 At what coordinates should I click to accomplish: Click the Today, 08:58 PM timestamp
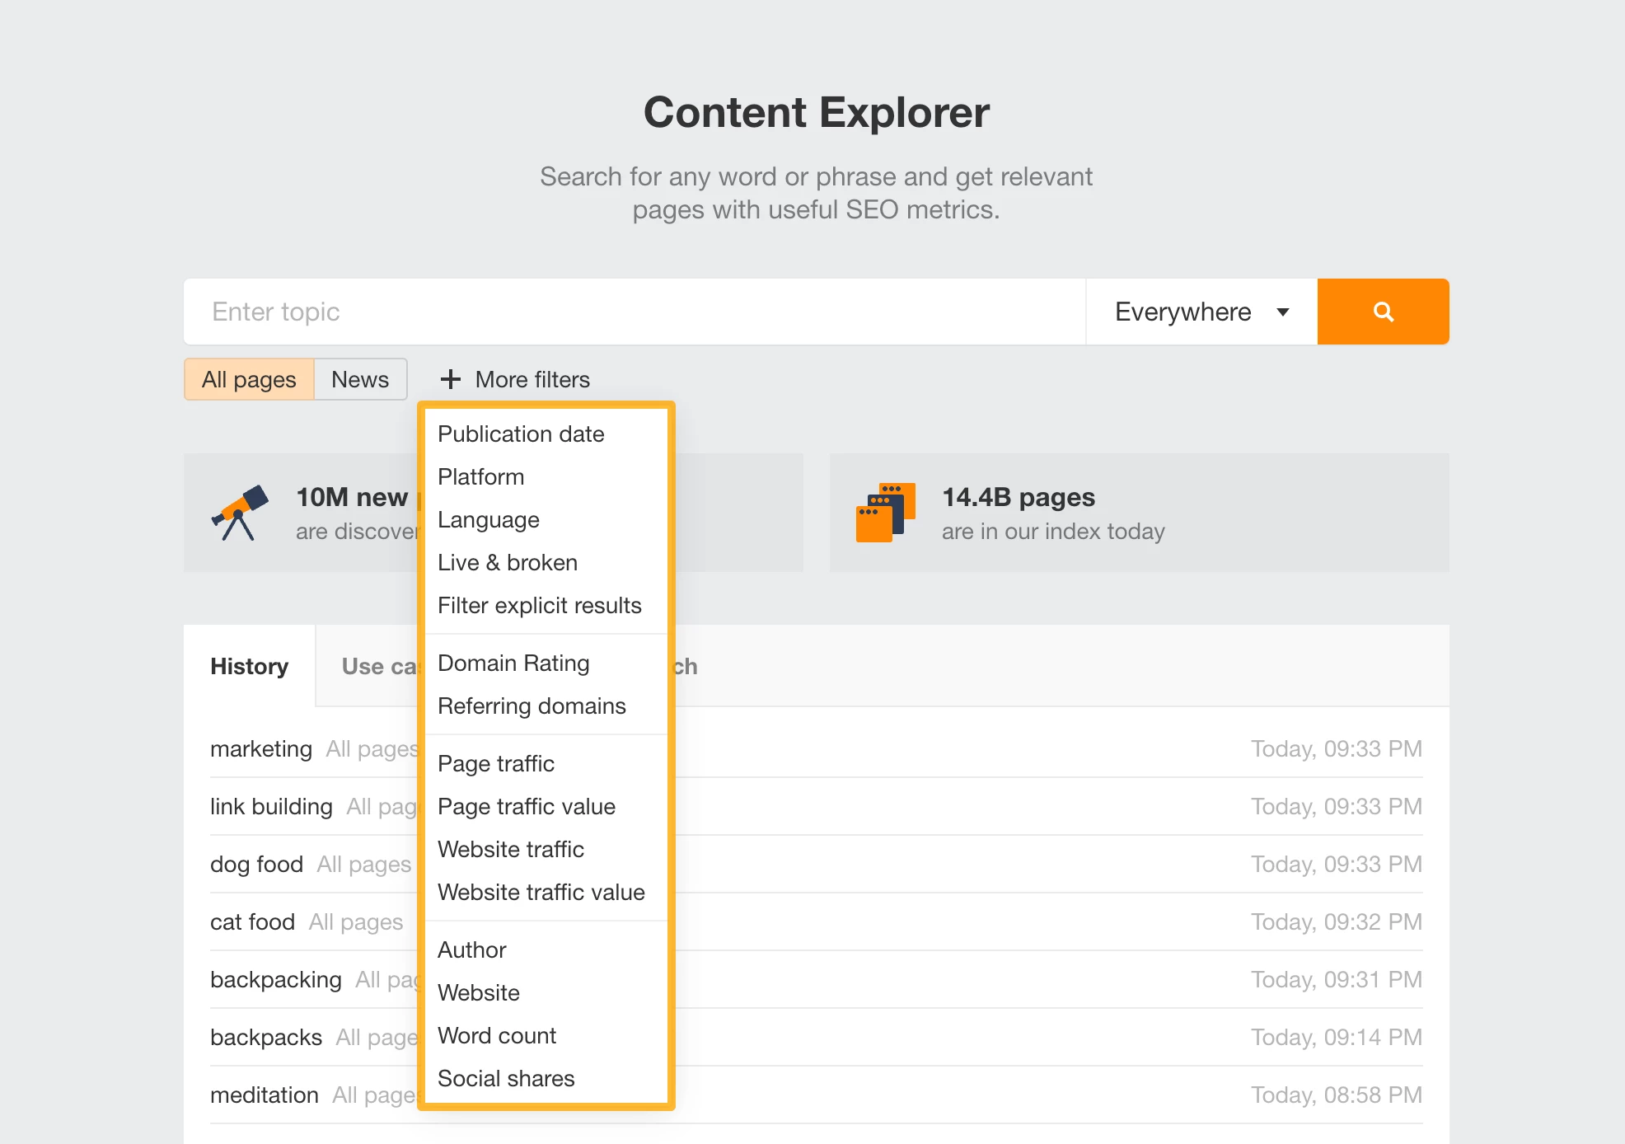(1337, 1095)
